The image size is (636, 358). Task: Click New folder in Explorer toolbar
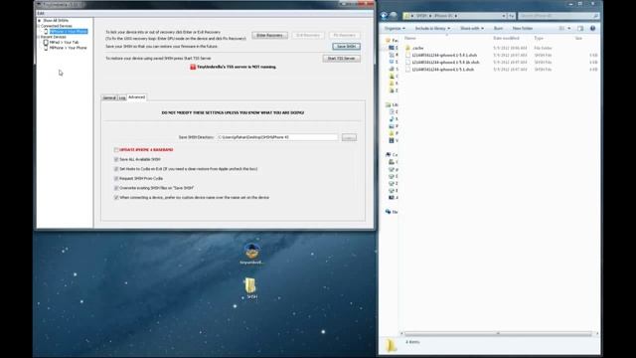(x=523, y=29)
